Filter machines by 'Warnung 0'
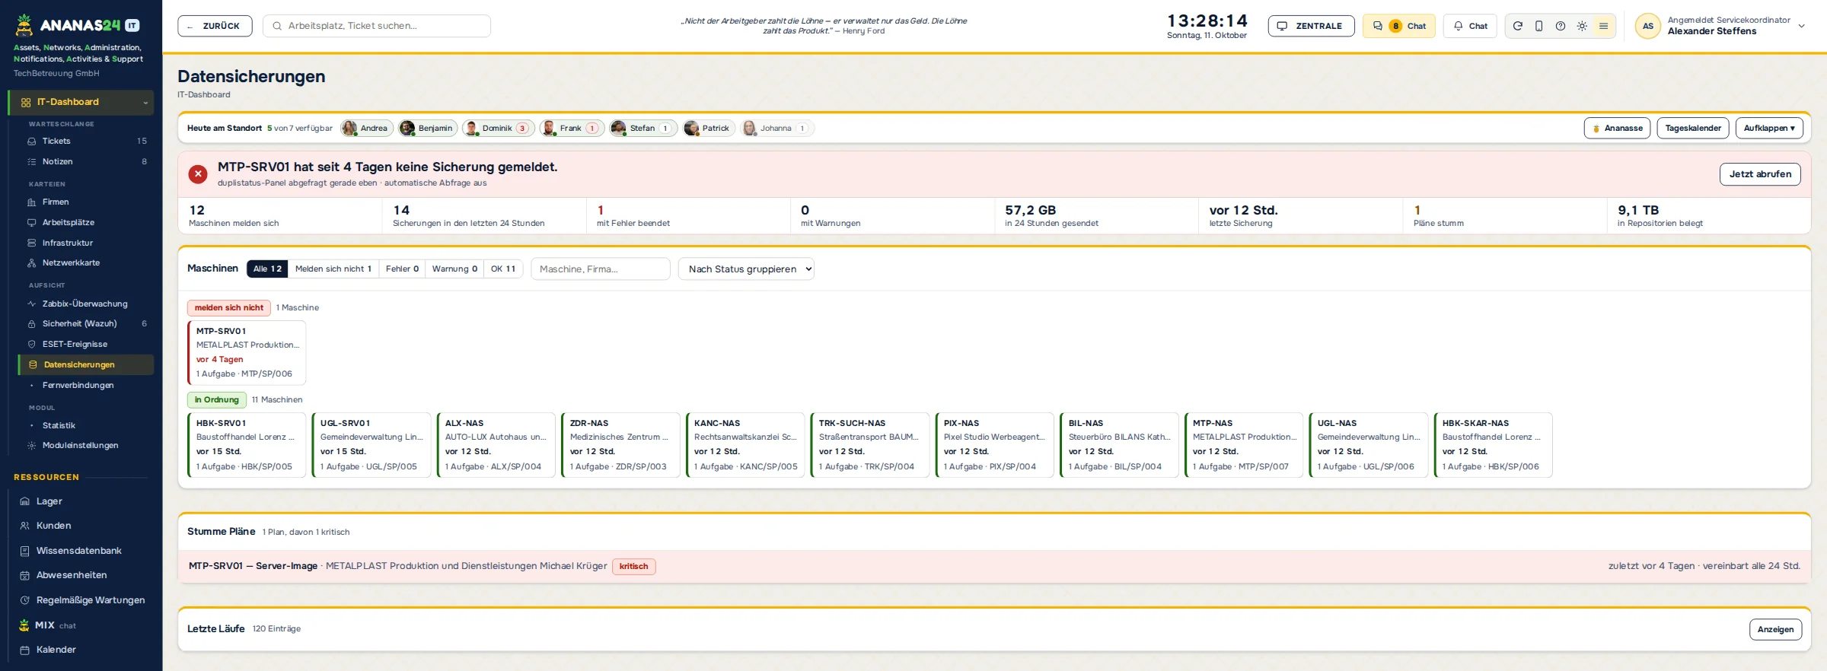The image size is (1827, 671). 454,269
